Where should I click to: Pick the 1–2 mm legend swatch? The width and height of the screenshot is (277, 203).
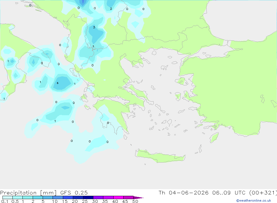click(x=28, y=197)
